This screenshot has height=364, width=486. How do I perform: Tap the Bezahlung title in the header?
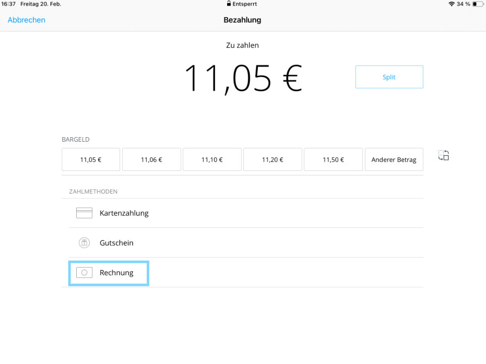point(242,20)
